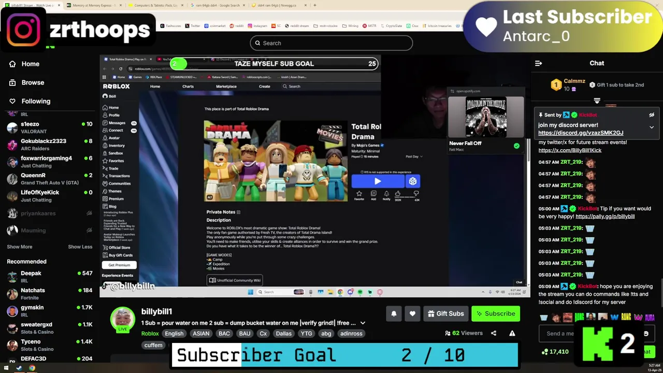Screen dimensions: 663x373
Task: Open foxwarriorgaming4 channel
Action: [50, 162]
